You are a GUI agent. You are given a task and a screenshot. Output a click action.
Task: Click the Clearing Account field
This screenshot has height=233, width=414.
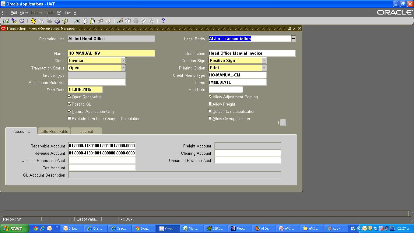[248, 153]
